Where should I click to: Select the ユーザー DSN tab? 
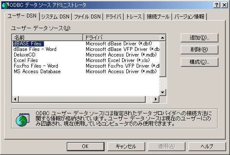(x=22, y=16)
